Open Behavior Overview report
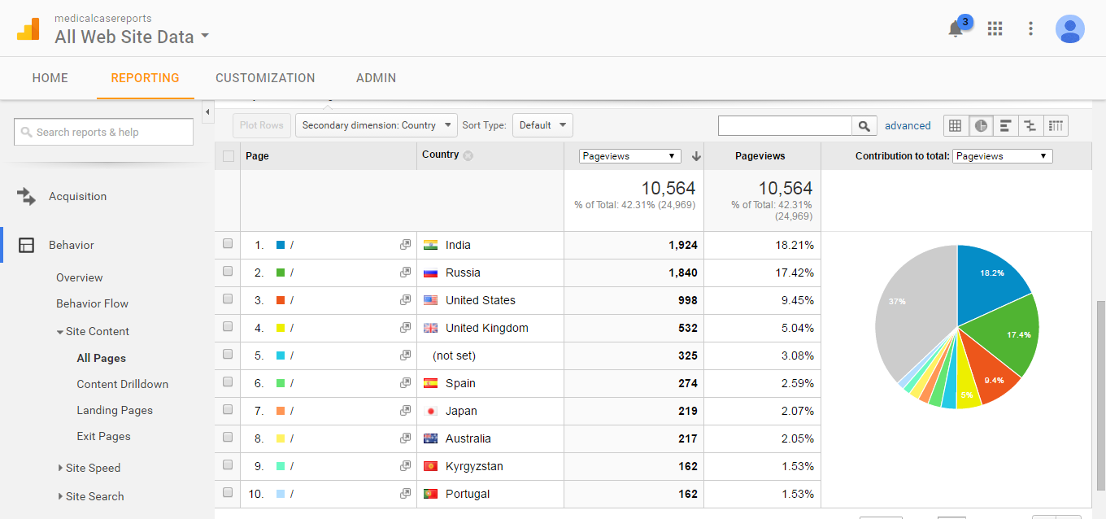 click(x=80, y=277)
